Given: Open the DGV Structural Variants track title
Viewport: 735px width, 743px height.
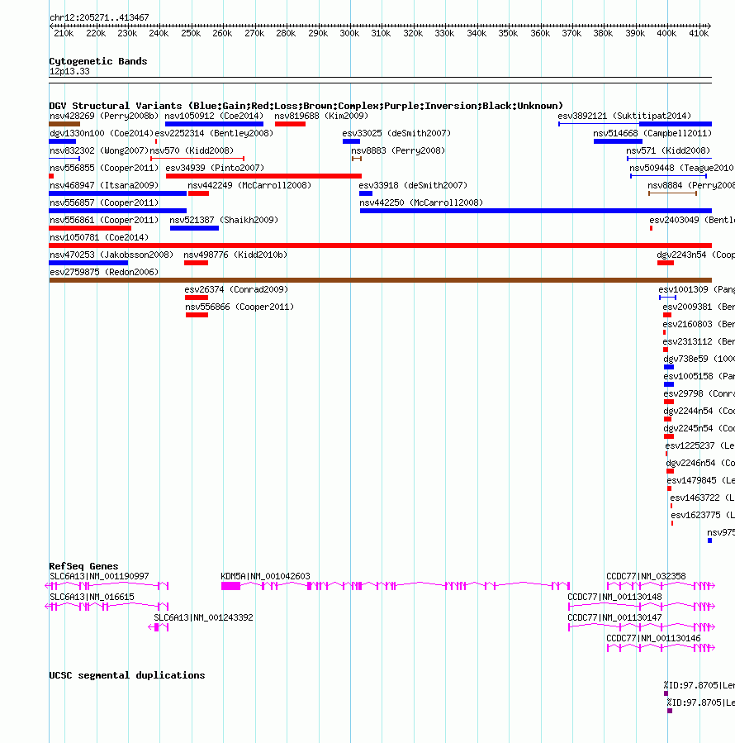Looking at the screenshot, I should [x=306, y=106].
